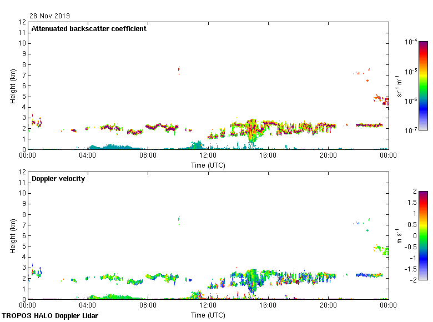This screenshot has height=322, width=433.
Task: Click the 1.5 label on velocity color bar
Action: 411,203
